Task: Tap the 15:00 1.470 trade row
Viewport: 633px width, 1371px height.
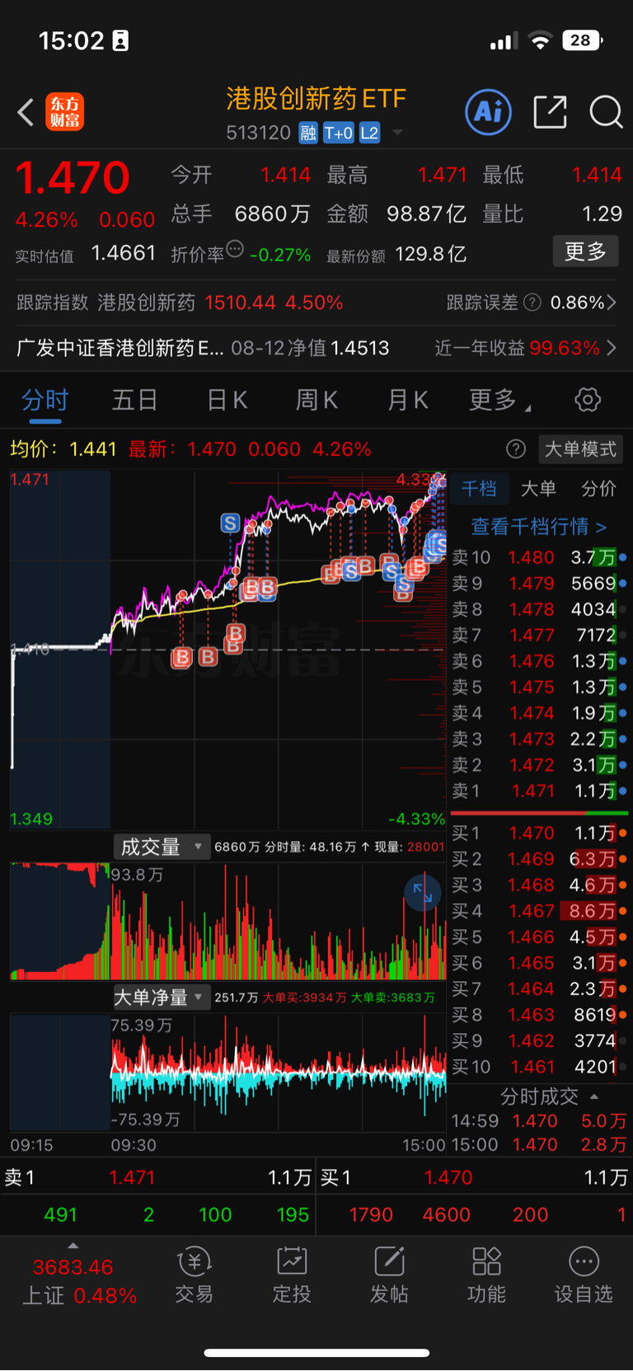Action: point(539,1145)
